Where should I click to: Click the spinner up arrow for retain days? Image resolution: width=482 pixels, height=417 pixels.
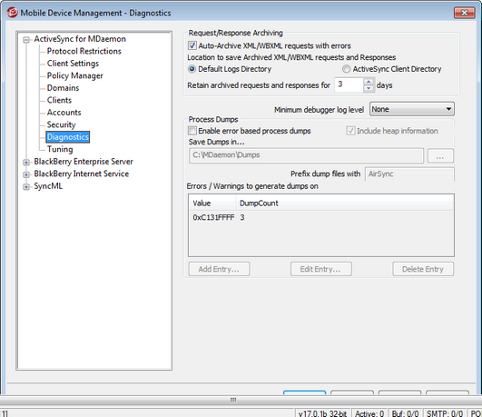369,82
